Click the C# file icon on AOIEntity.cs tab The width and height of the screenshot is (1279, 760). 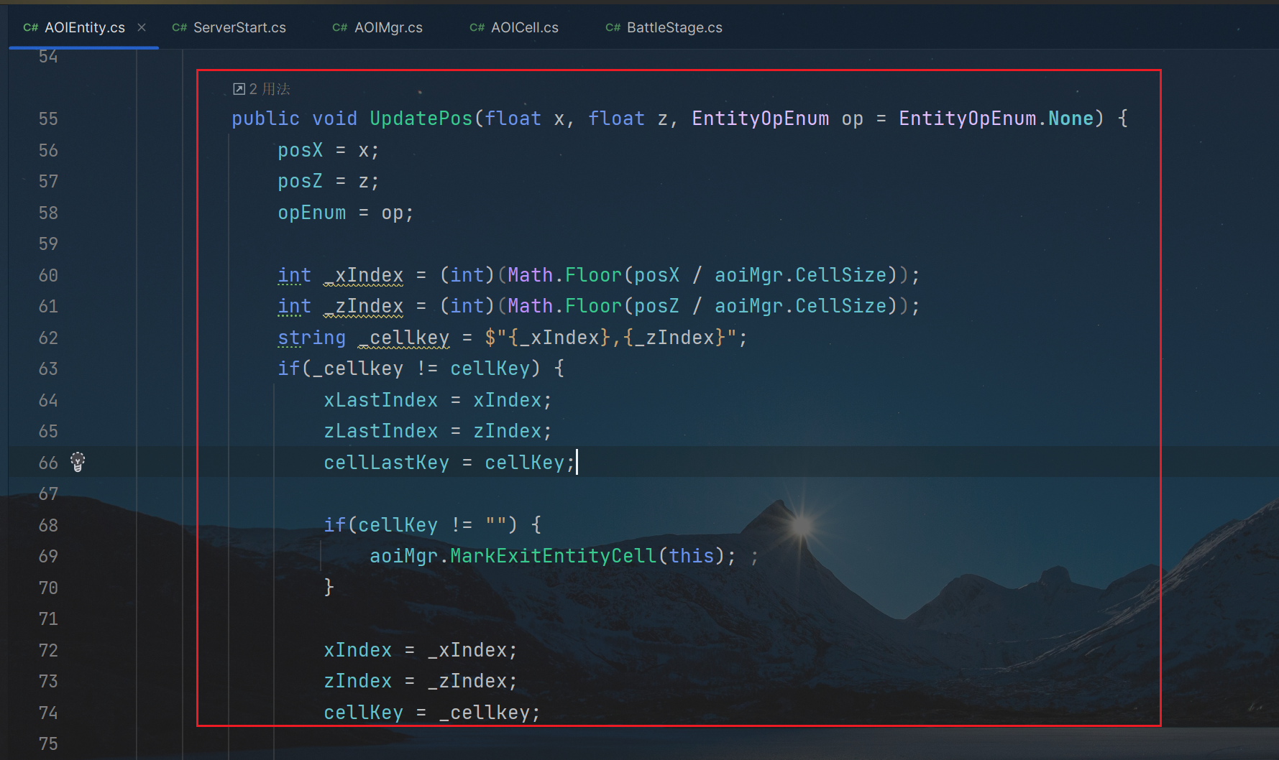pos(30,28)
